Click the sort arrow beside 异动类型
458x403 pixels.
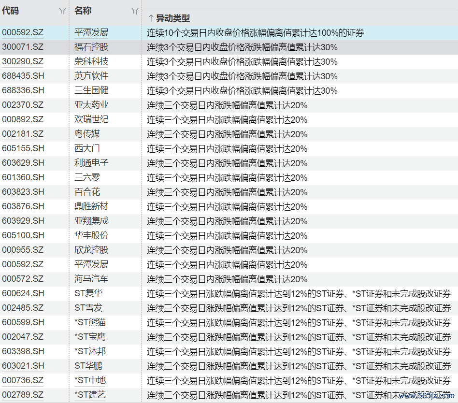[151, 18]
